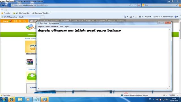The height and width of the screenshot is (102, 181).
Task: Open the Arquivo menu in Bloco de notas
Action: 41,27
